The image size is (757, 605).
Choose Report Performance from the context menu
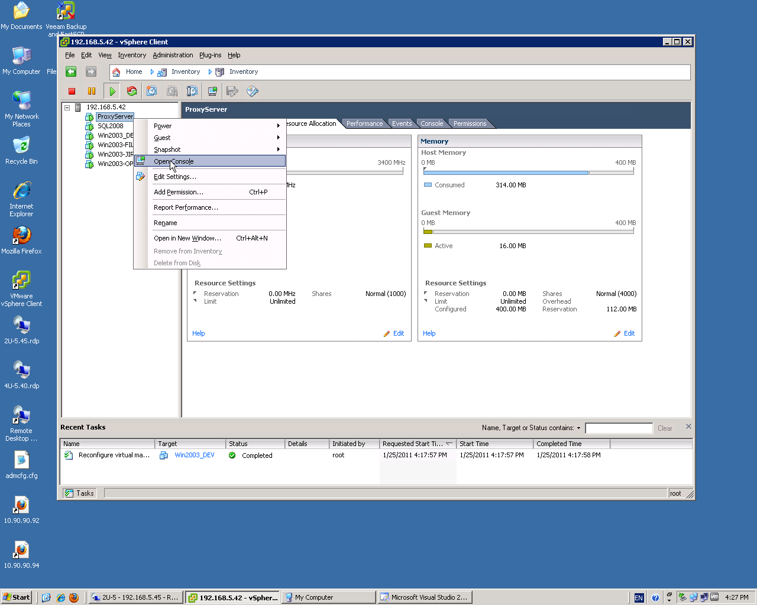tap(210, 207)
